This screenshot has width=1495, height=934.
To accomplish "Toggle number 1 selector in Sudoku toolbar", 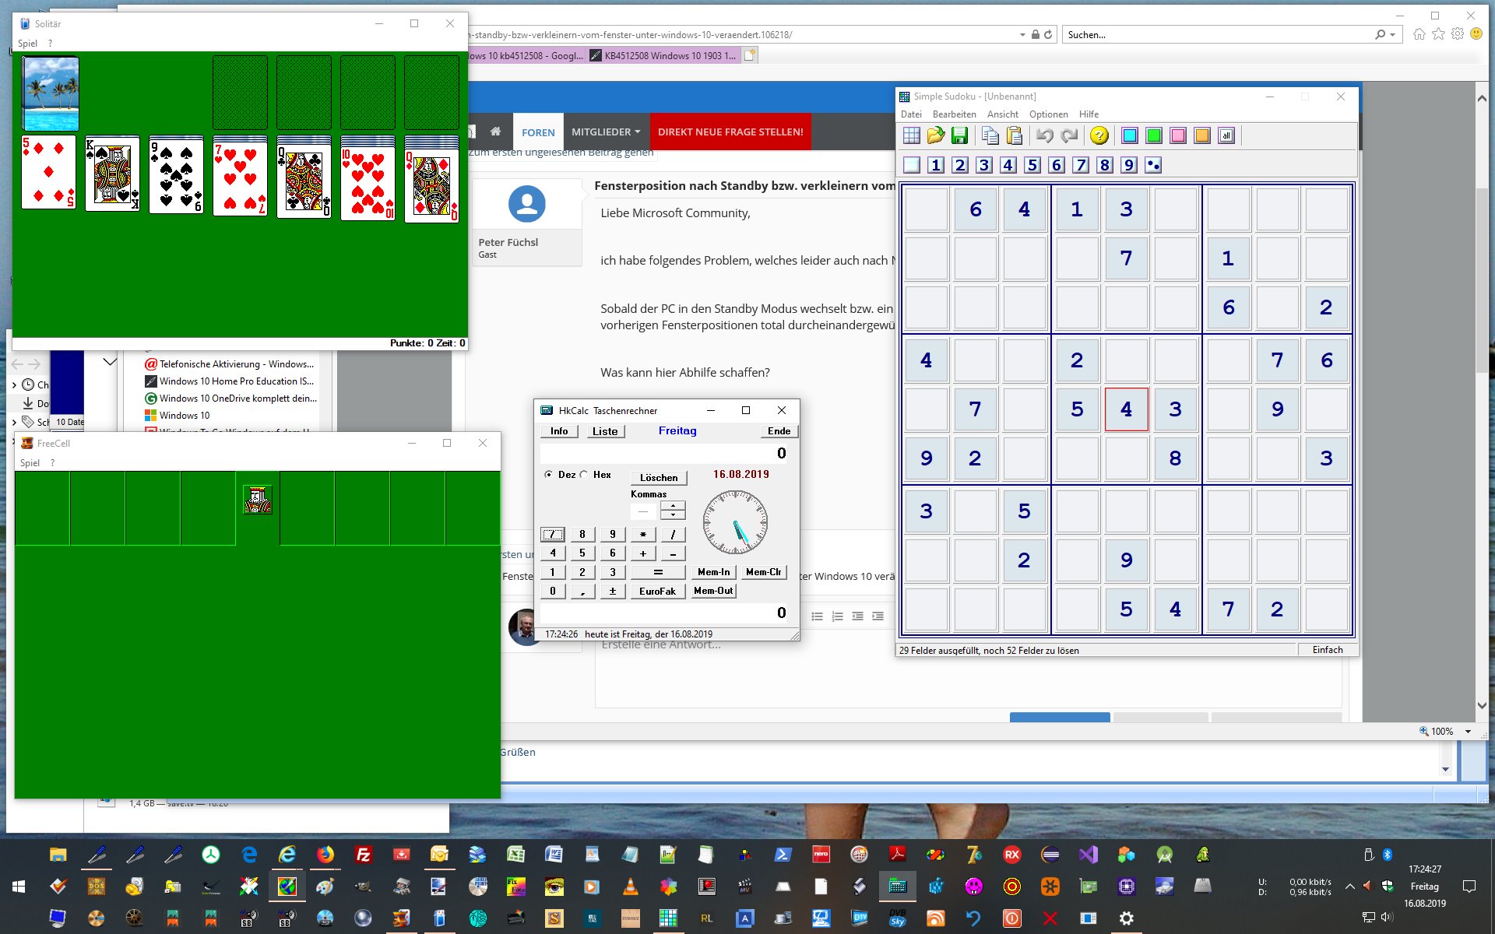I will tap(936, 165).
